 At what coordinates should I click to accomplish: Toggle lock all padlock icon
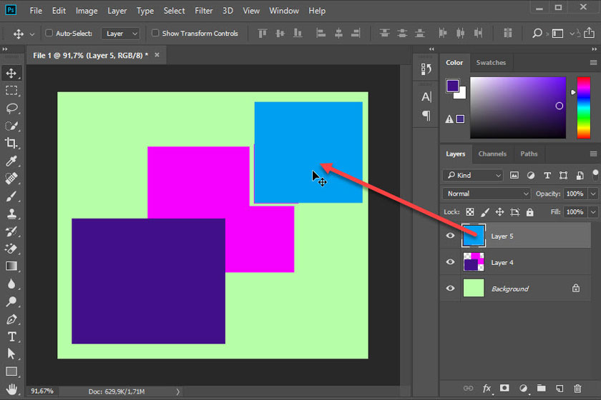coord(529,211)
